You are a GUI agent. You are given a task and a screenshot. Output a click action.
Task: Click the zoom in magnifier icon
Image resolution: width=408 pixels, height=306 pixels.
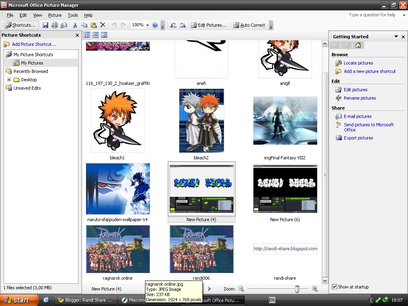point(315,288)
